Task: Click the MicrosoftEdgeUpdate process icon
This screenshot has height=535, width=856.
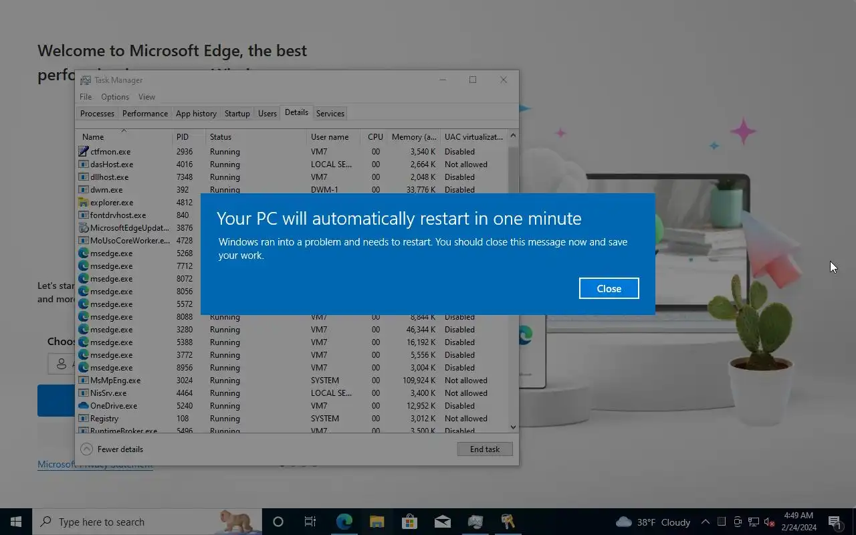Action: click(84, 228)
